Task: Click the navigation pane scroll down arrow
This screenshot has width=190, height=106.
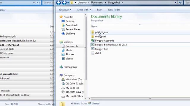Action: click(85, 99)
